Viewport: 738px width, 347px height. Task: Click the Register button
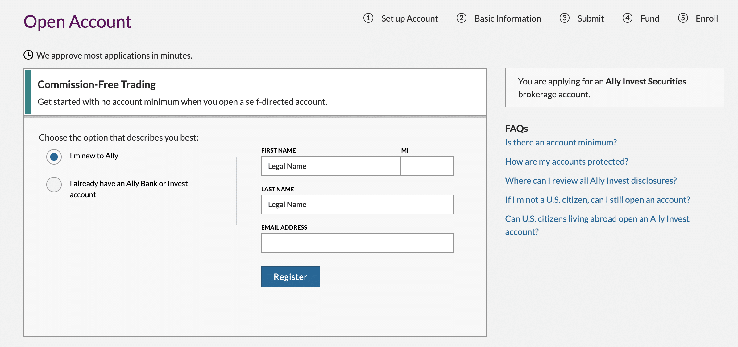291,277
